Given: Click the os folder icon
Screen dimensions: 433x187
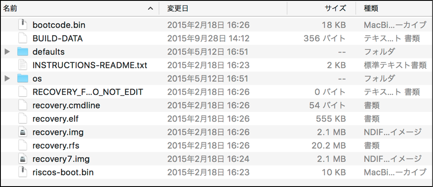Looking at the screenshot, I should pyautogui.click(x=23, y=78).
